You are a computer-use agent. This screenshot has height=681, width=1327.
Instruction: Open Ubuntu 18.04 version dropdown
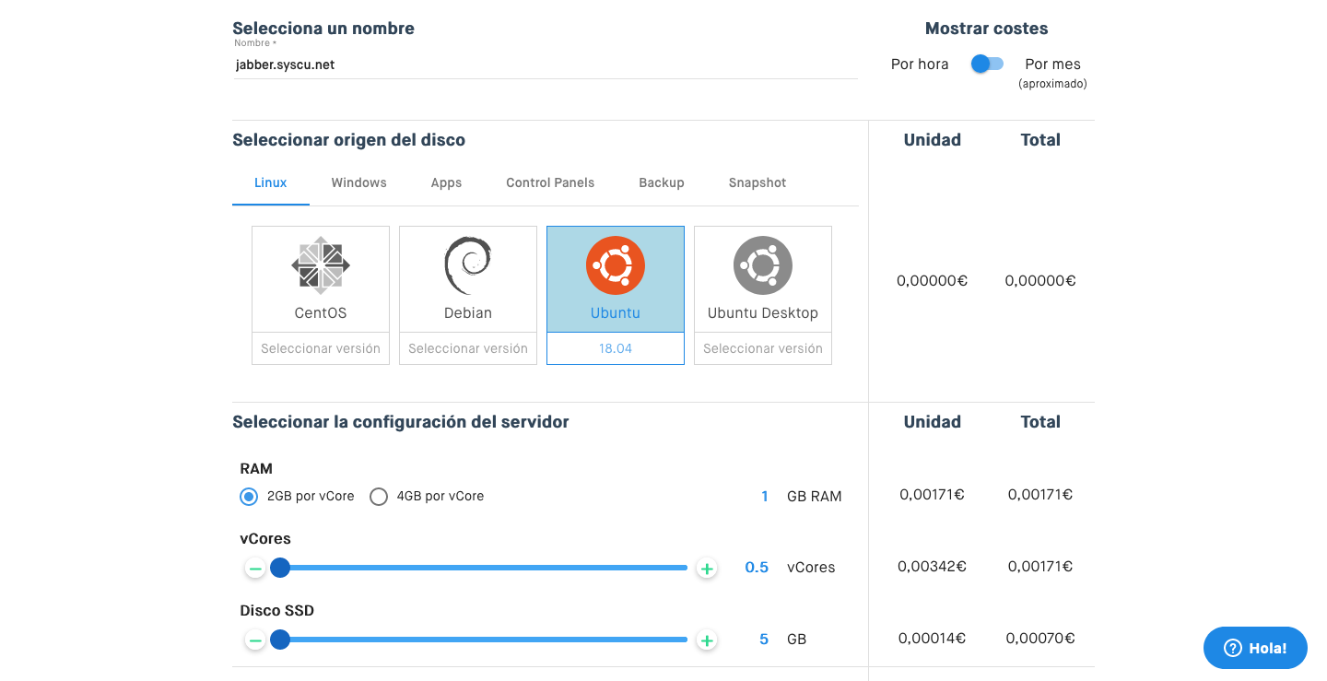click(616, 348)
